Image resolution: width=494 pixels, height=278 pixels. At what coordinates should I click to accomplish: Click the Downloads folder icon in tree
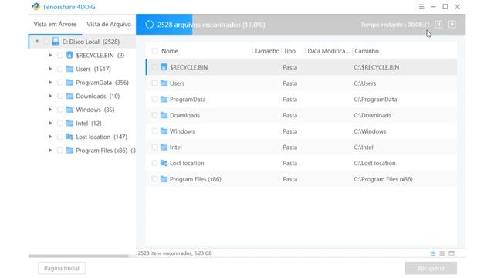[69, 96]
